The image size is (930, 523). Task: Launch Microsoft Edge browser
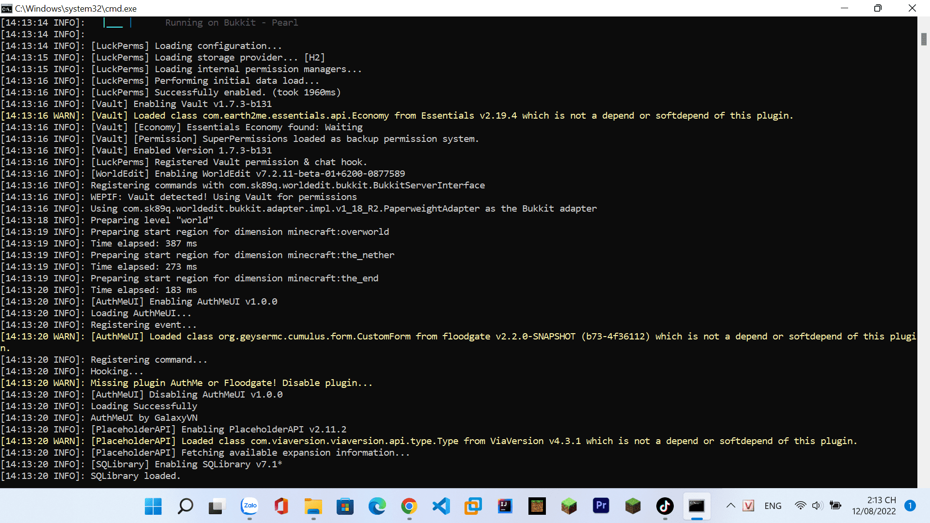[377, 506]
